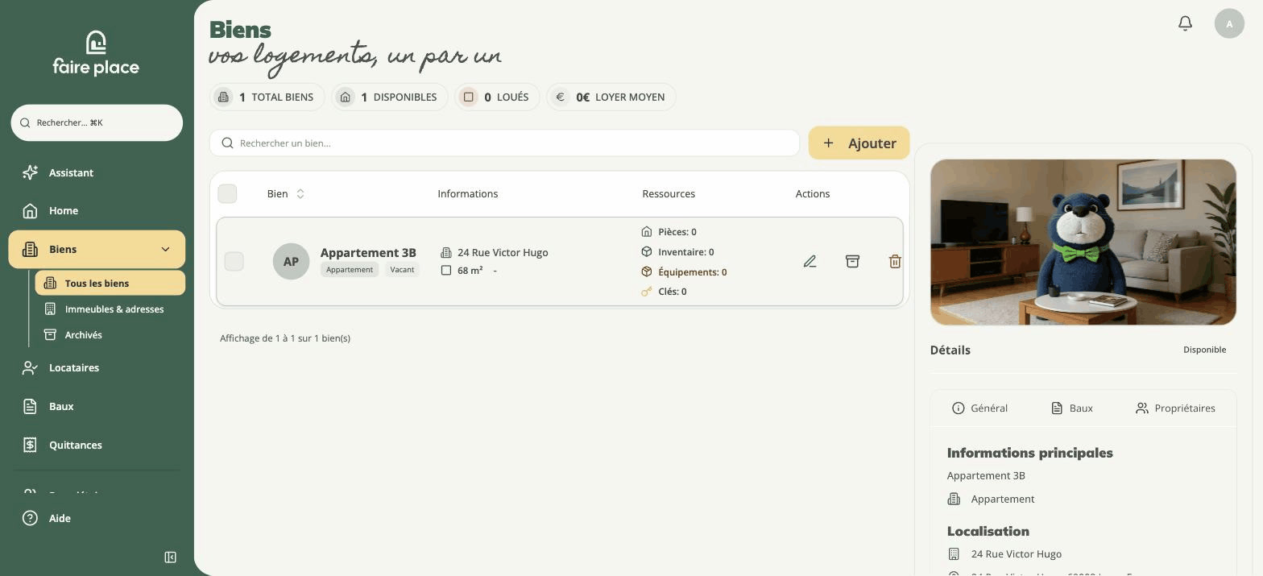Viewport: 1263px width, 576px height.
Task: Switch to the Propriétaires tab
Action: pos(1175,408)
